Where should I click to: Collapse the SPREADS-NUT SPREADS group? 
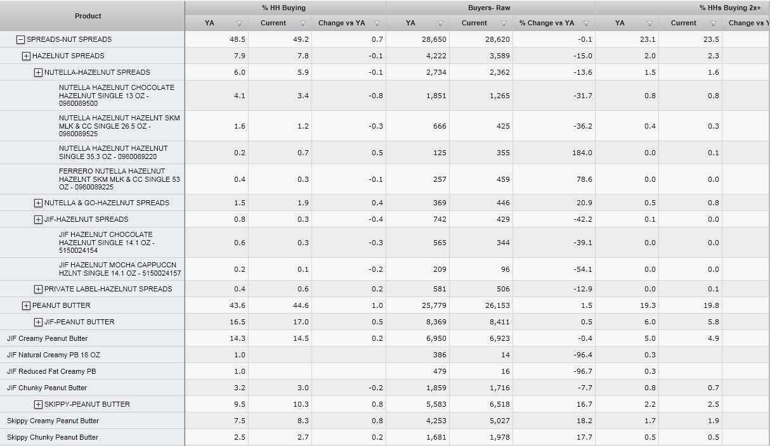pyautogui.click(x=20, y=39)
